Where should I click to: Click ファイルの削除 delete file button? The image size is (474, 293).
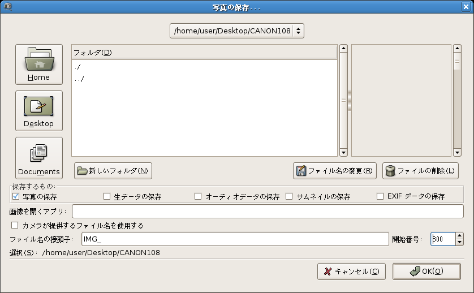coord(420,171)
